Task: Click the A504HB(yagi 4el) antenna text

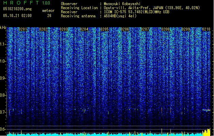Action: (x=120, y=16)
